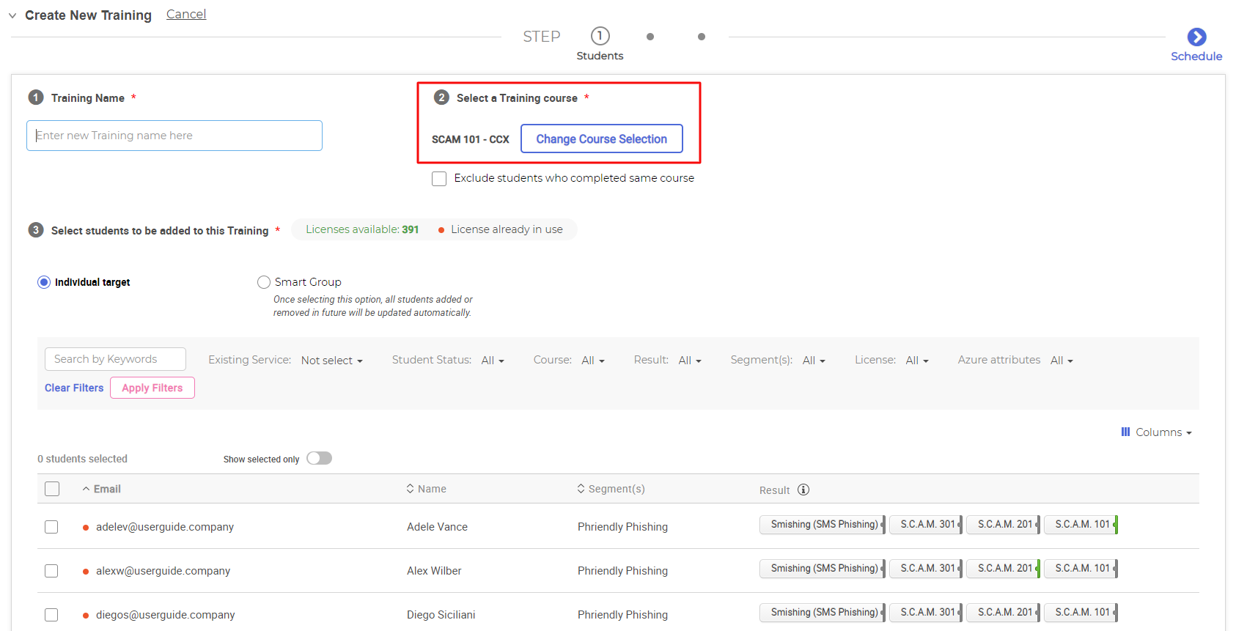The height and width of the screenshot is (631, 1236).
Task: Click Adele Vance's S.C.A.M. 201 result tag
Action: click(1004, 525)
